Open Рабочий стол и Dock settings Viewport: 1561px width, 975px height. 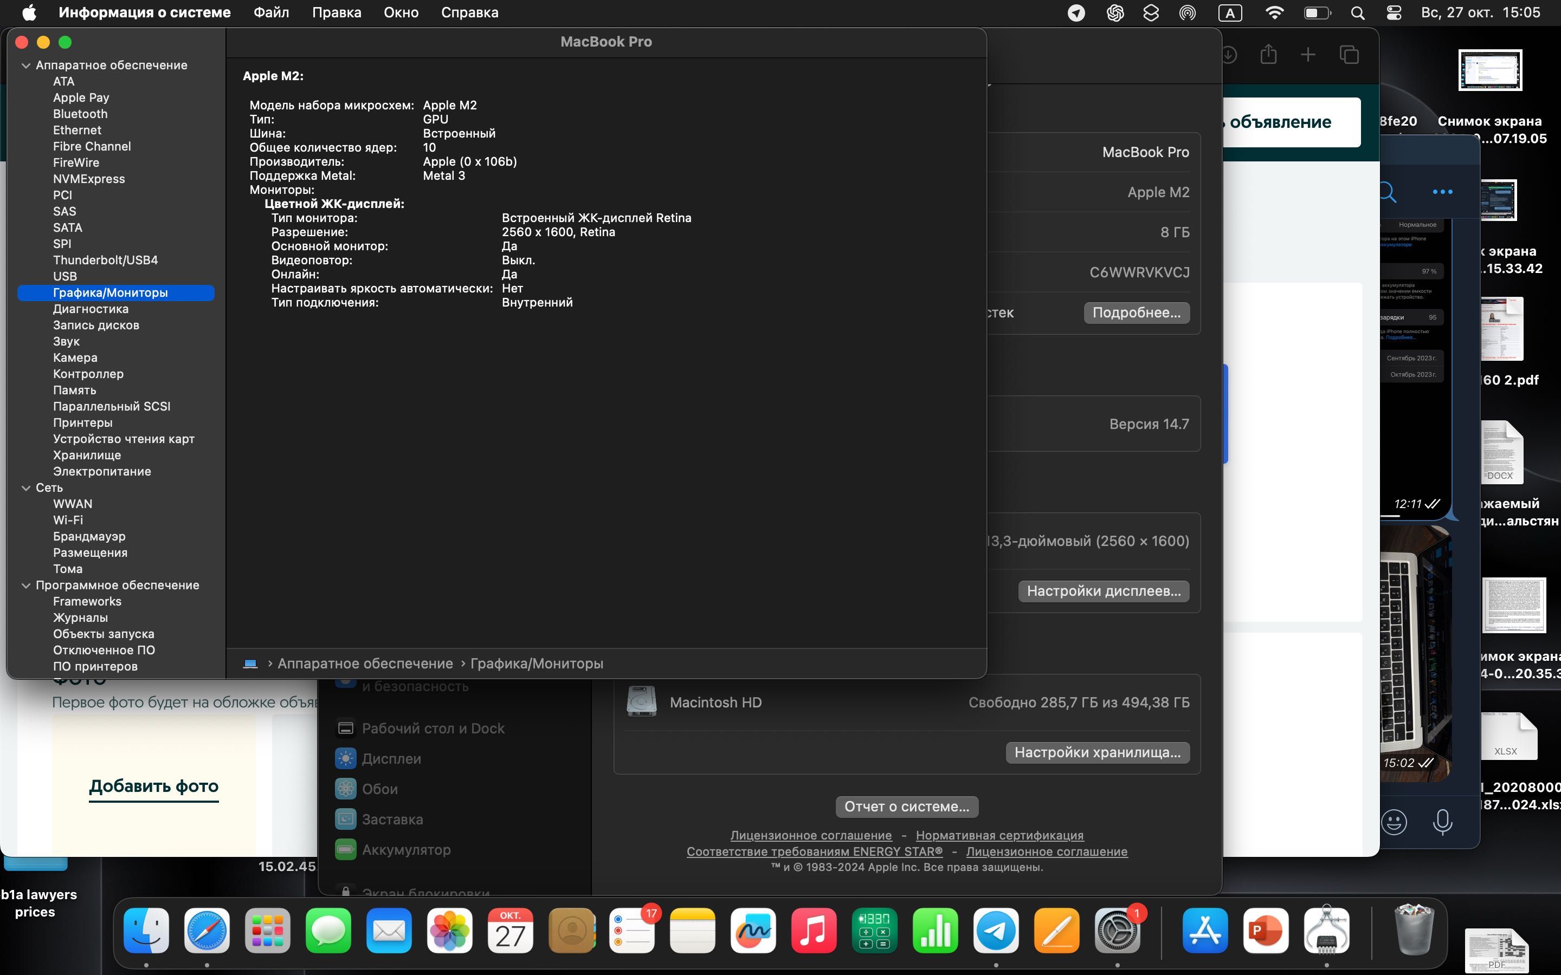pyautogui.click(x=421, y=729)
